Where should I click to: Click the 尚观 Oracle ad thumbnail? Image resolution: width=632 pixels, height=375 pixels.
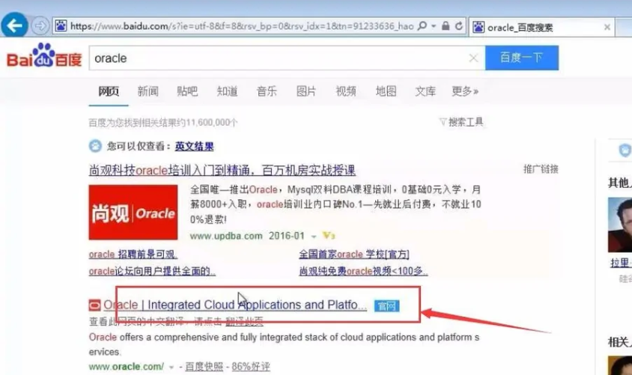(x=133, y=213)
